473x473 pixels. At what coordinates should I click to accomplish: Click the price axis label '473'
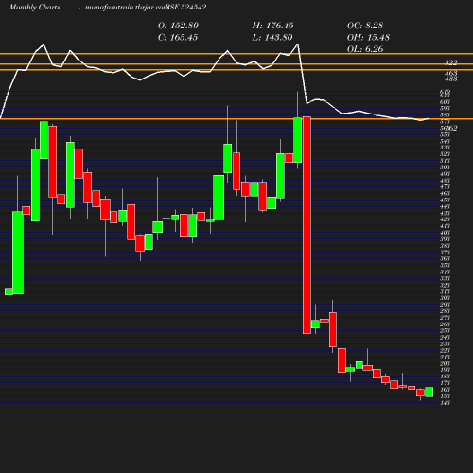445,186
